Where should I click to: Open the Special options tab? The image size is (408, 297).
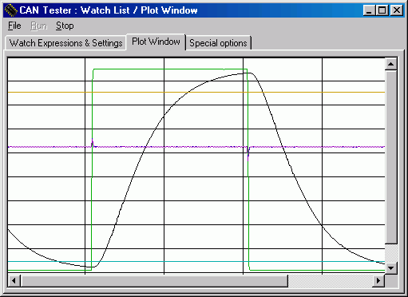(x=218, y=43)
